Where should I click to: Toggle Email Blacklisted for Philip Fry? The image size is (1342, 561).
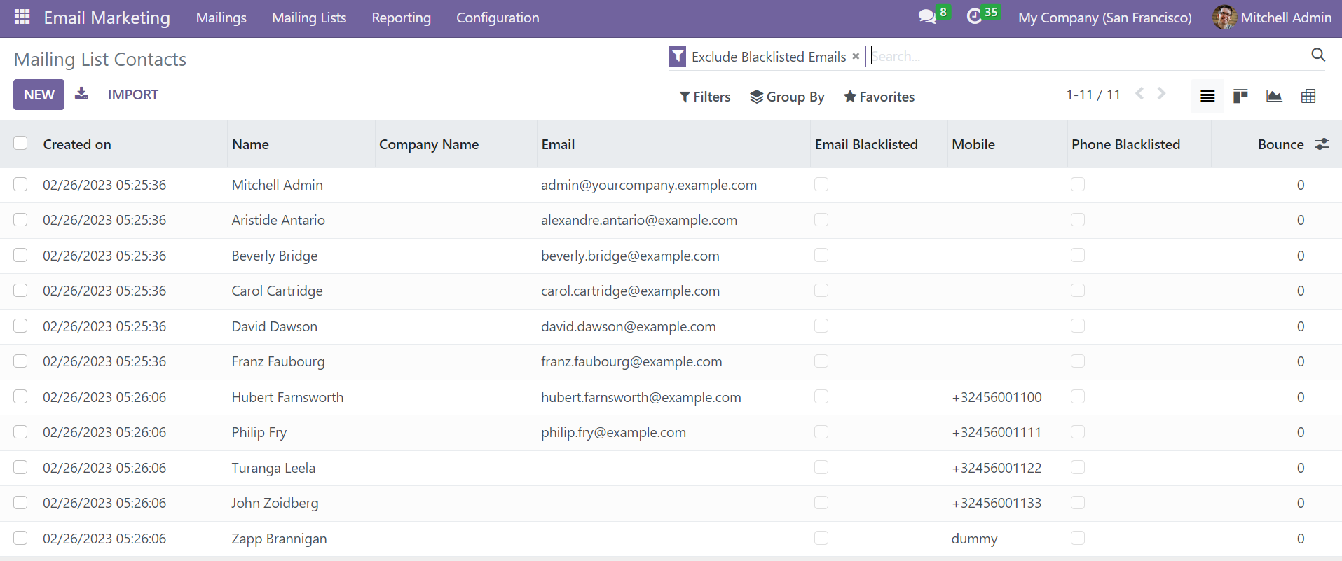click(x=821, y=432)
